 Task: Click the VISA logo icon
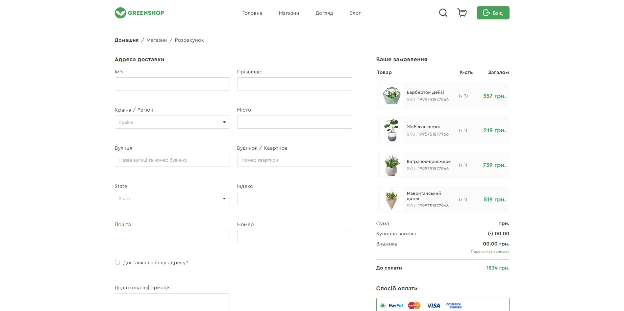[434, 306]
